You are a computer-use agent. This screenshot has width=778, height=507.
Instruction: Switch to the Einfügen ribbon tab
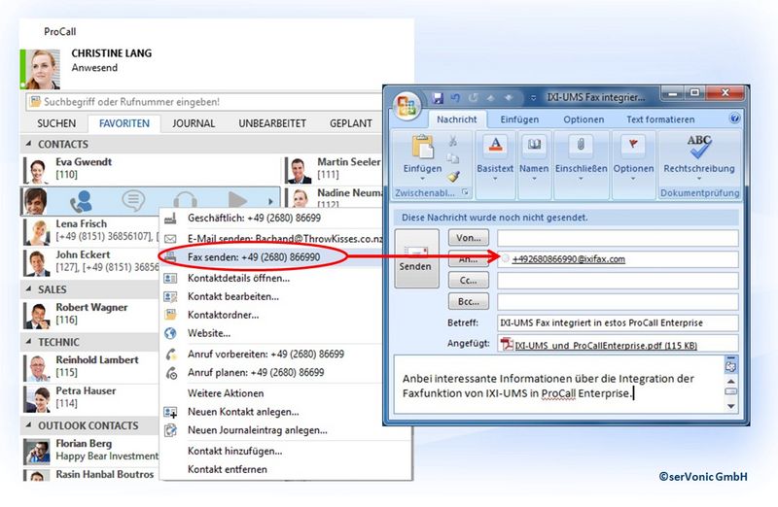(x=519, y=119)
